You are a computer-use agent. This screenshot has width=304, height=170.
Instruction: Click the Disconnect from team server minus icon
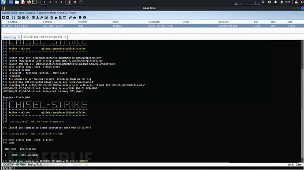click(8, 18)
